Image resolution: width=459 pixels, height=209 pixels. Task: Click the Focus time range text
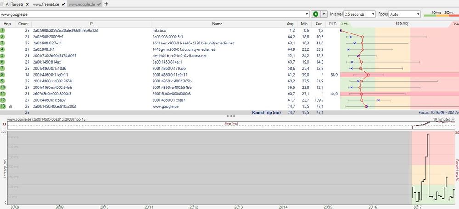[x=438, y=112]
